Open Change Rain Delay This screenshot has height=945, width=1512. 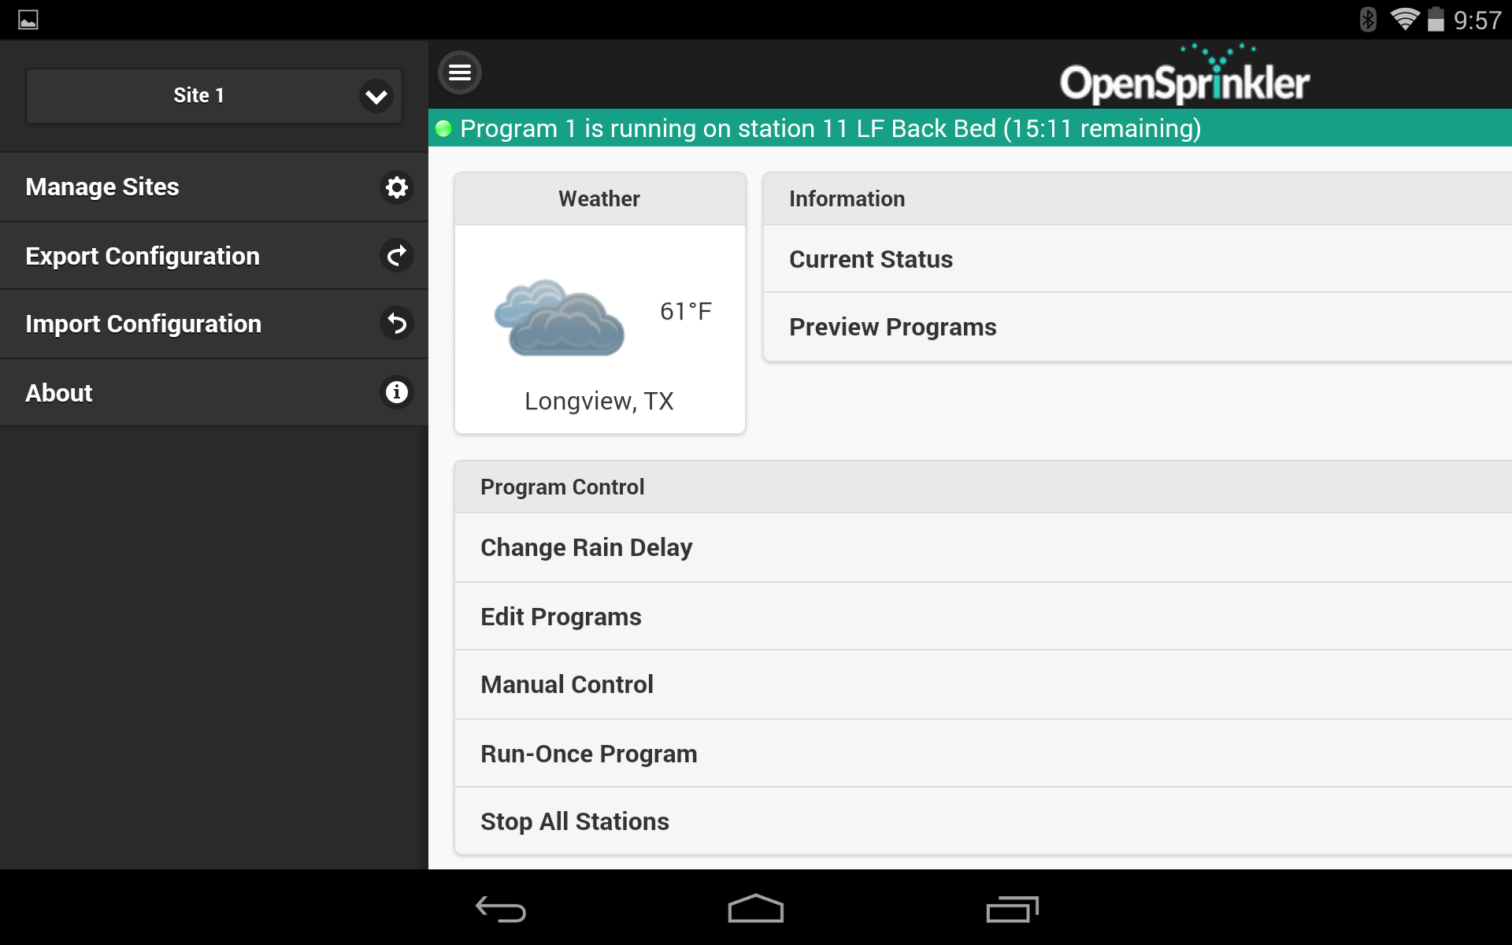pos(586,547)
